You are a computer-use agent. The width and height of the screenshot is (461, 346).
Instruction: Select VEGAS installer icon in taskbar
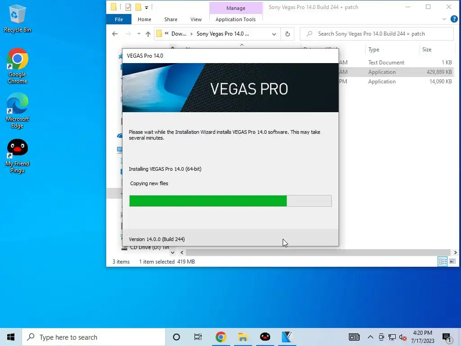tap(287, 337)
